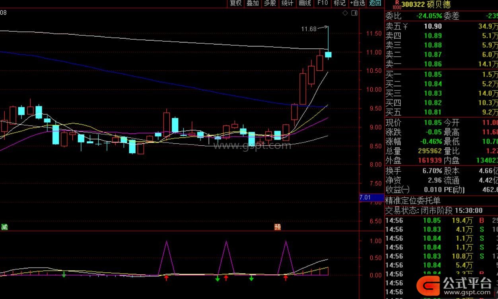Click 交易状态 闭市阶段 status line
The width and height of the screenshot is (498, 299).
tap(434, 210)
